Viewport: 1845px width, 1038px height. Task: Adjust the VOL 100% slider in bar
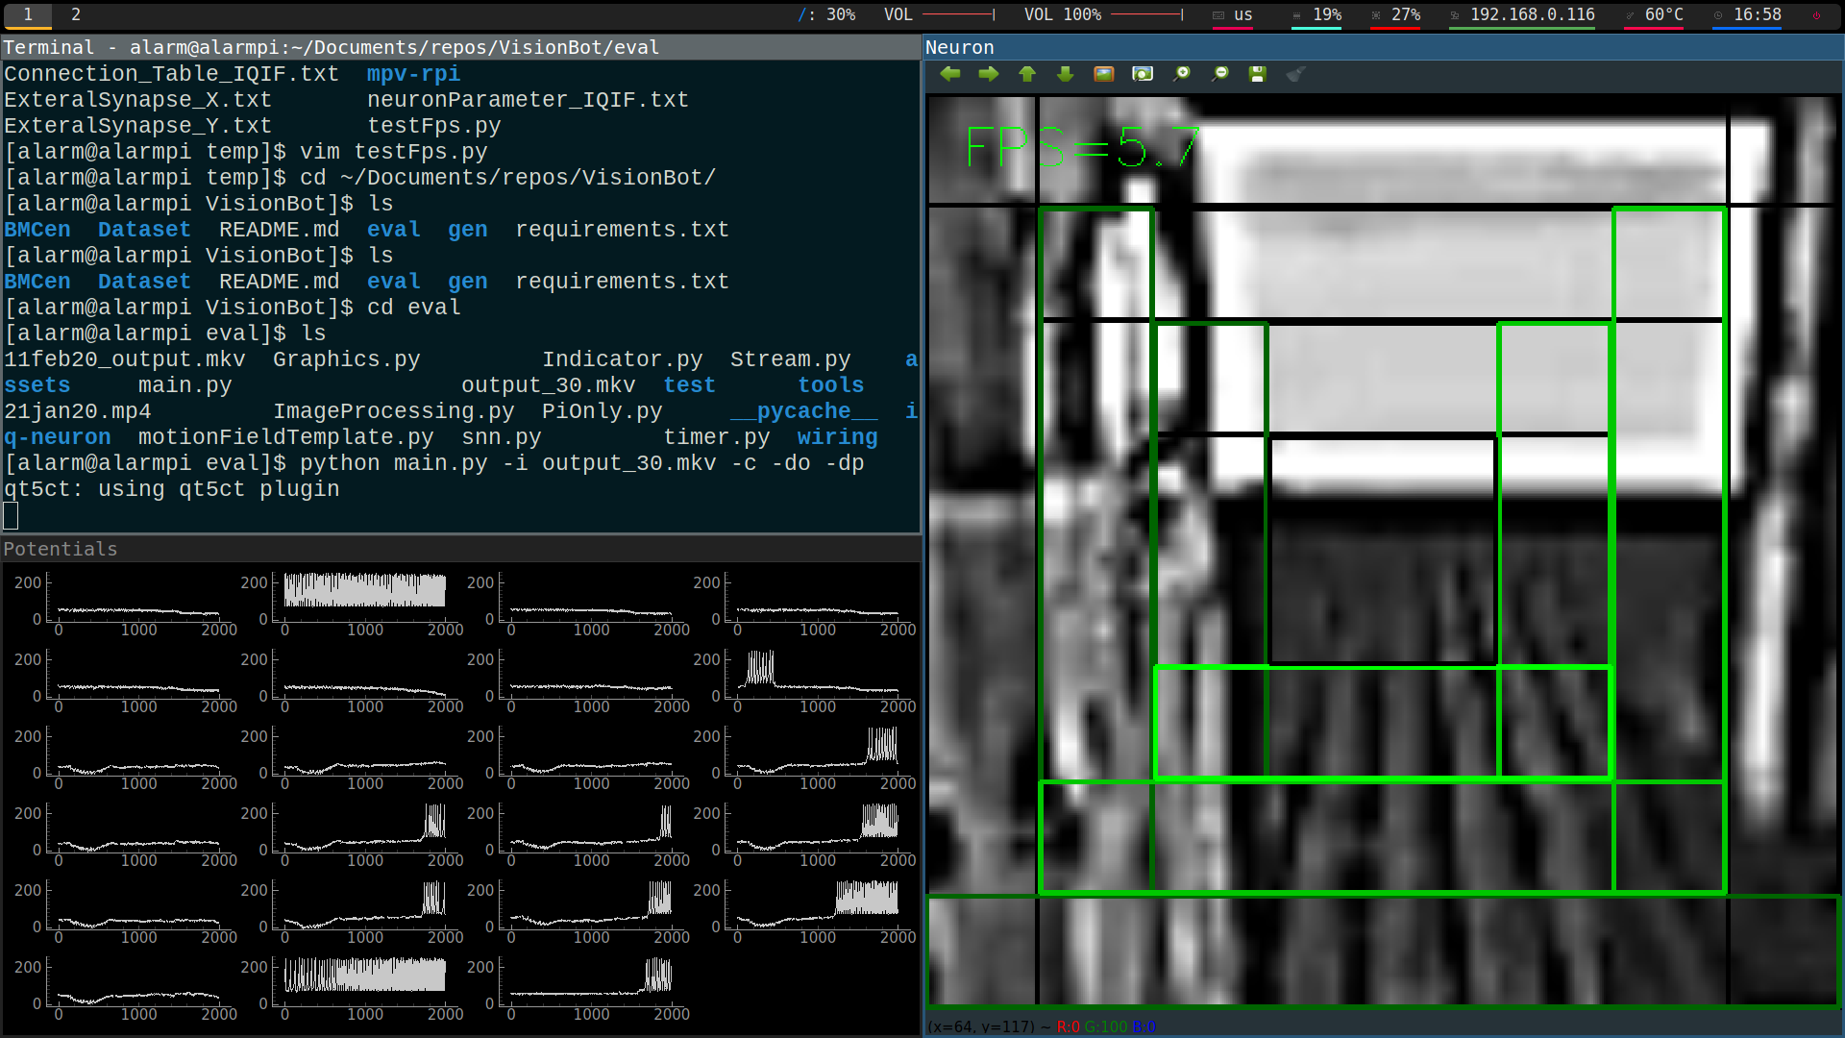click(x=1146, y=14)
